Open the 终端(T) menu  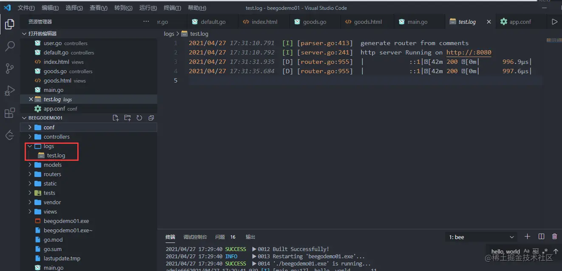pyautogui.click(x=172, y=8)
